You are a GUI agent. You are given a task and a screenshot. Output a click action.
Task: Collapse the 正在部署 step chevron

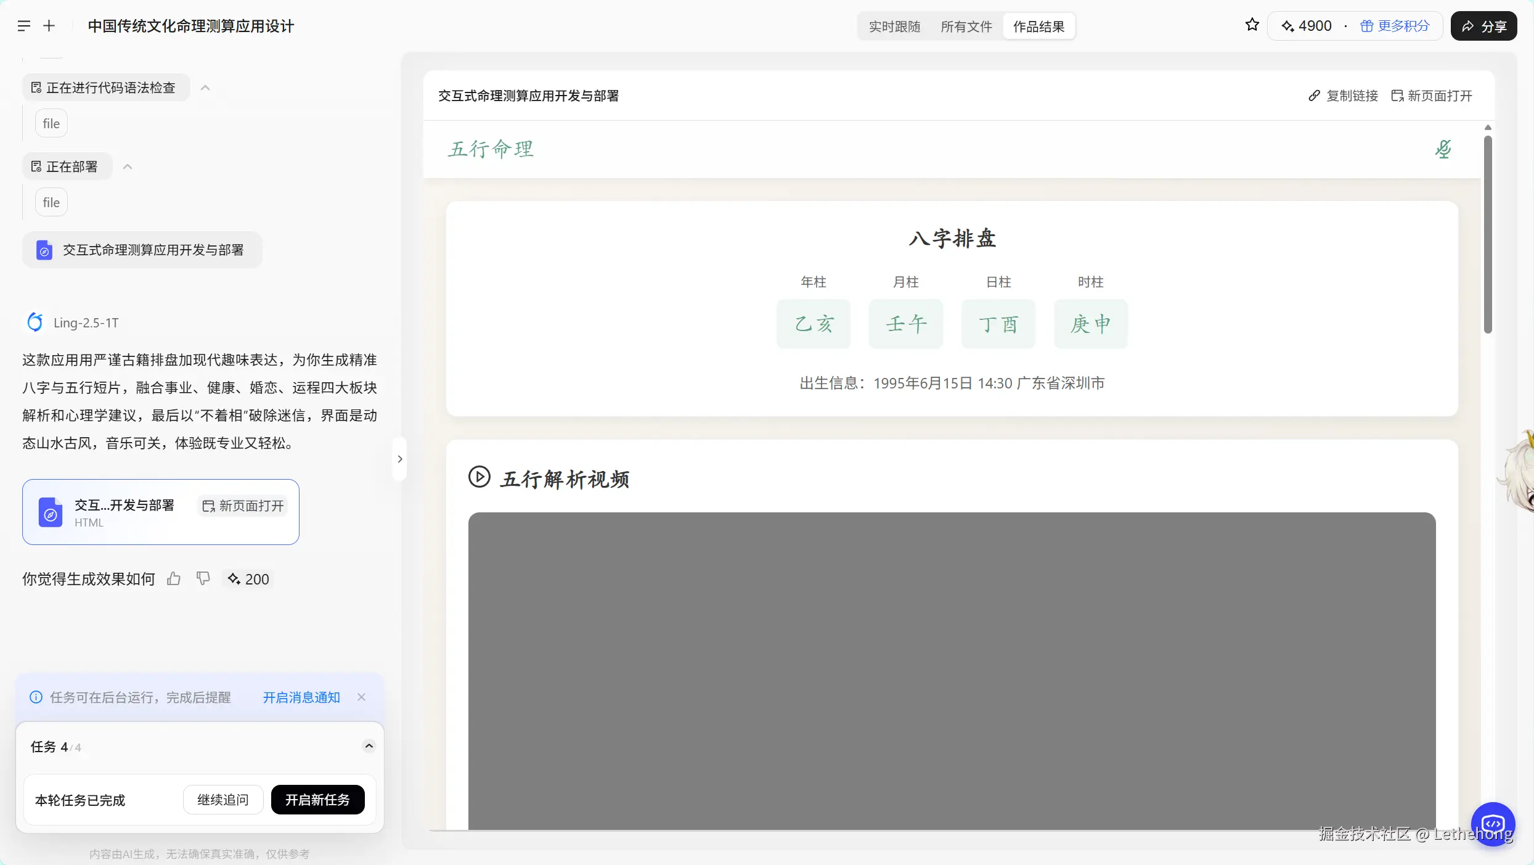pyautogui.click(x=128, y=167)
